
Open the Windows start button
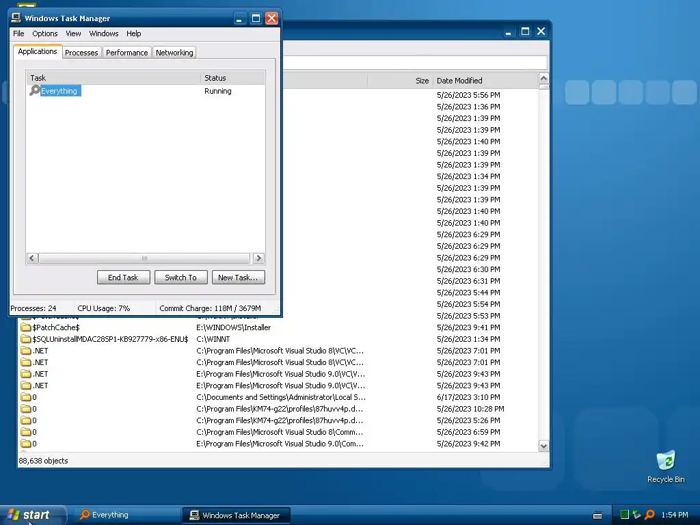(33, 515)
